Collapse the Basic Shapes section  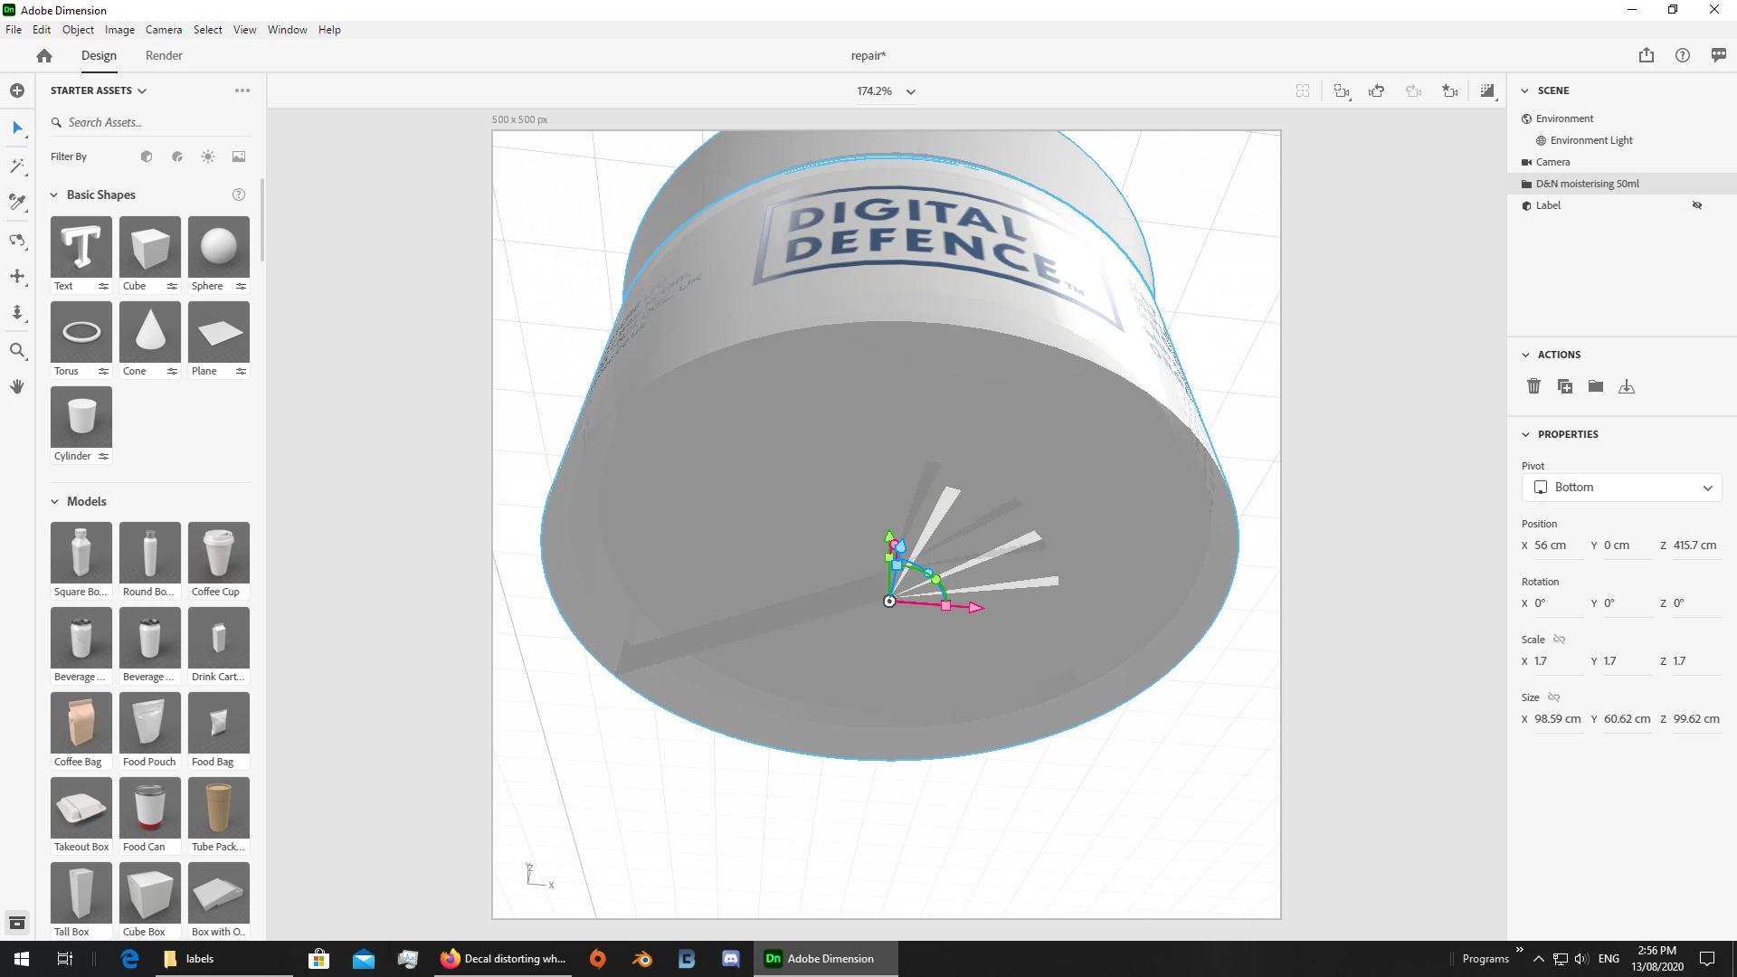54,194
